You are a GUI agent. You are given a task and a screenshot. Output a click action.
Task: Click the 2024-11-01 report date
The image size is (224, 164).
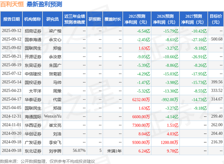(x=12, y=125)
